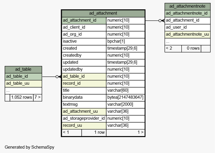Open the ad_table table header
The height and width of the screenshot is (153, 215).
click(23, 69)
